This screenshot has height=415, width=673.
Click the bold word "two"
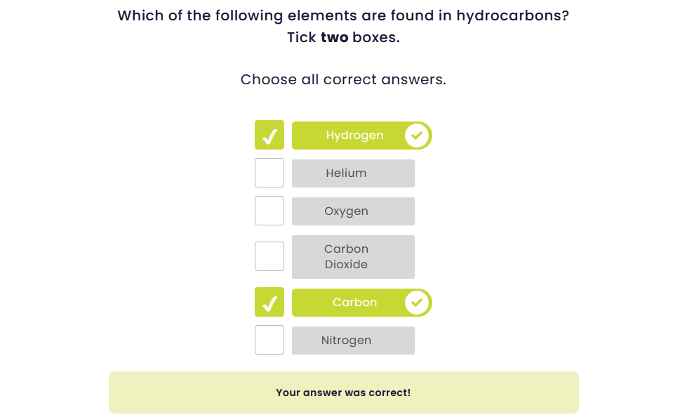click(334, 37)
